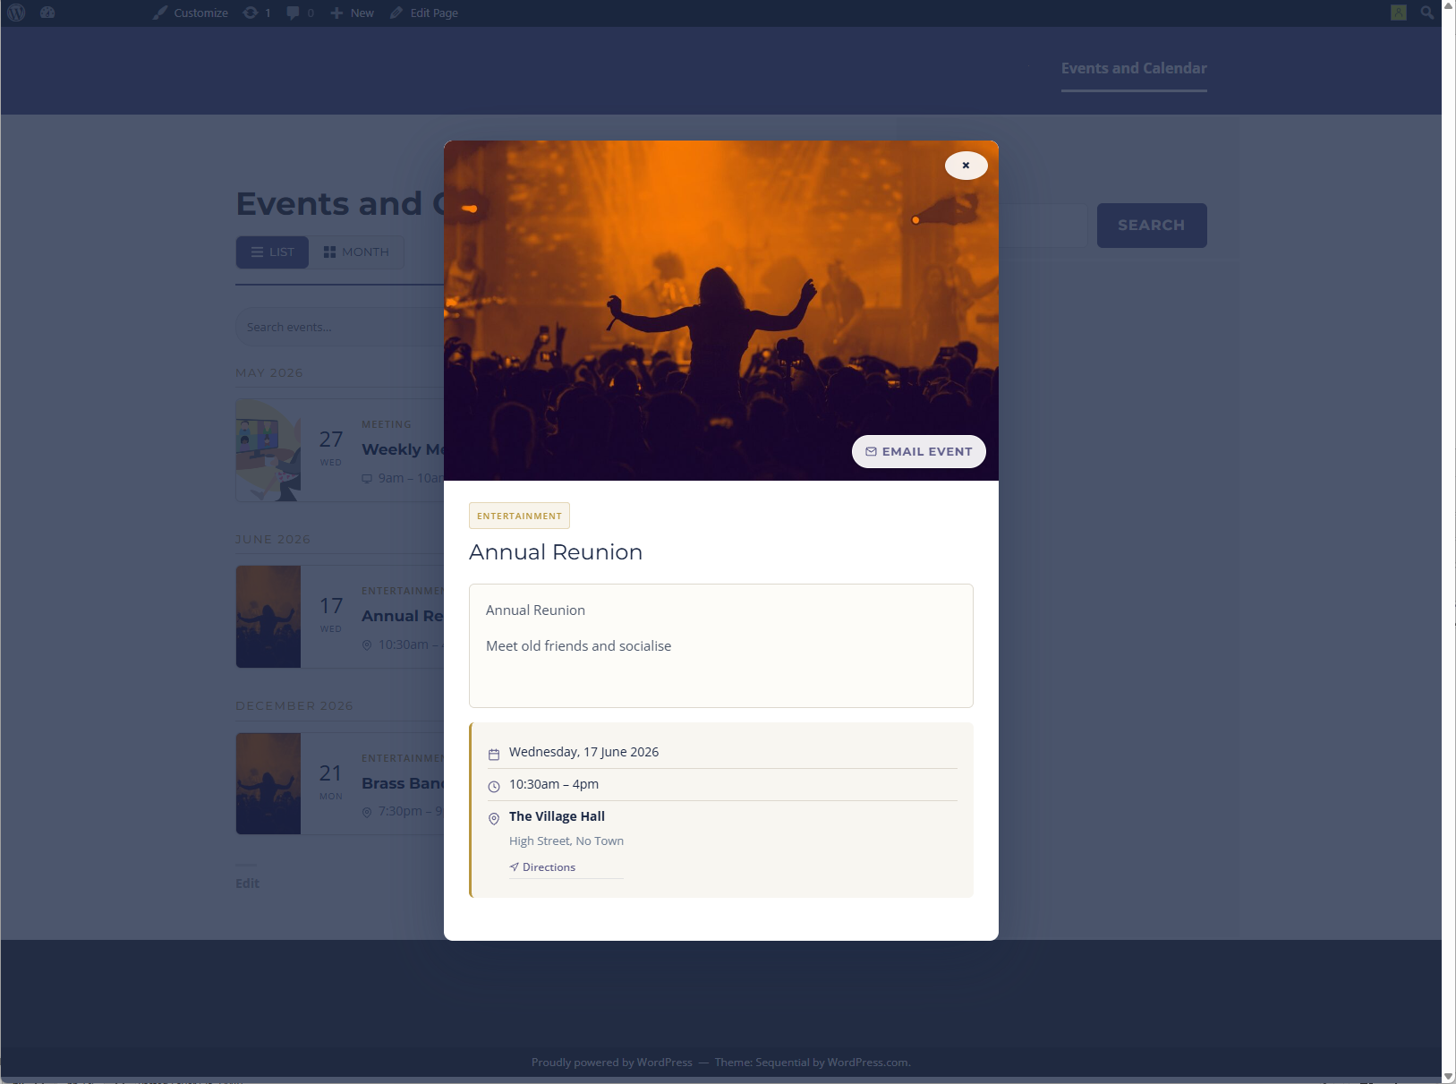The image size is (1456, 1084).
Task: Click the clock time icon in popup
Action: (494, 787)
